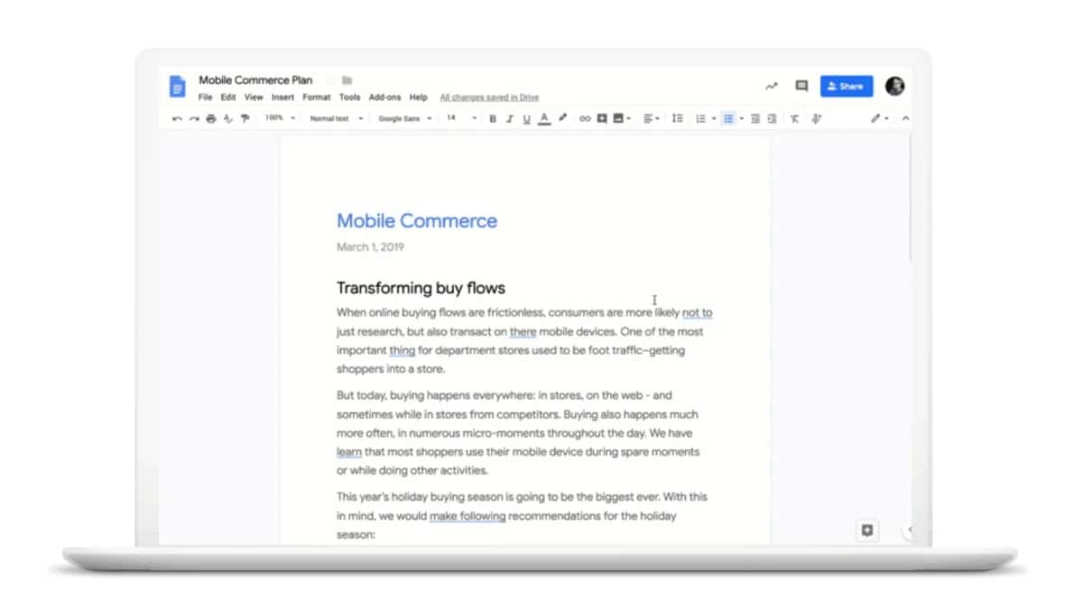1083x610 pixels.
Task: Undo the last action
Action: 177,118
